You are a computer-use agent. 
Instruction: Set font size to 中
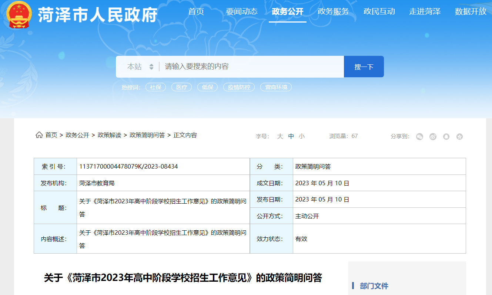[291, 136]
